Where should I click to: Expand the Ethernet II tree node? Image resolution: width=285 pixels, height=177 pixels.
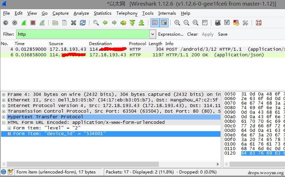tap(4, 100)
